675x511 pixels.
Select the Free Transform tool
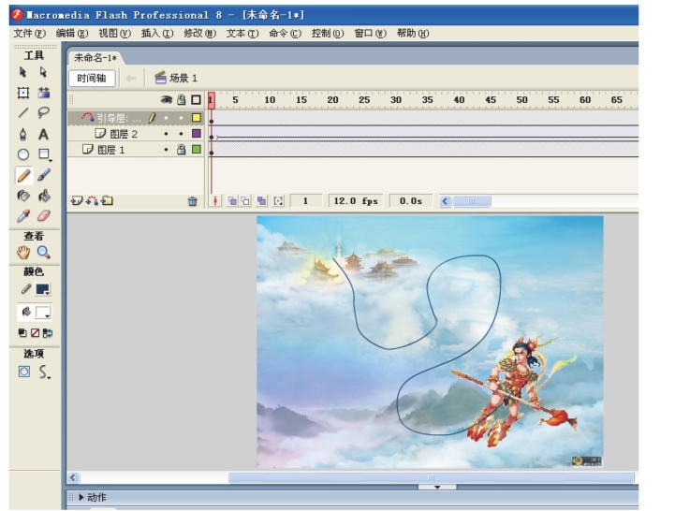click(22, 93)
